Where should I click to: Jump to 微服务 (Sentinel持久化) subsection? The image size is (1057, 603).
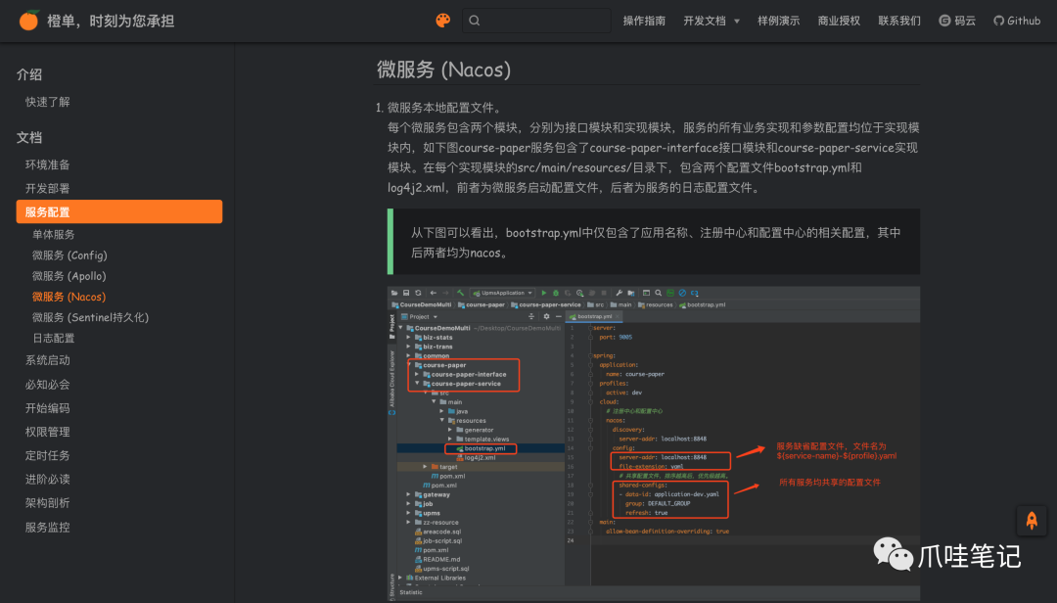90,317
